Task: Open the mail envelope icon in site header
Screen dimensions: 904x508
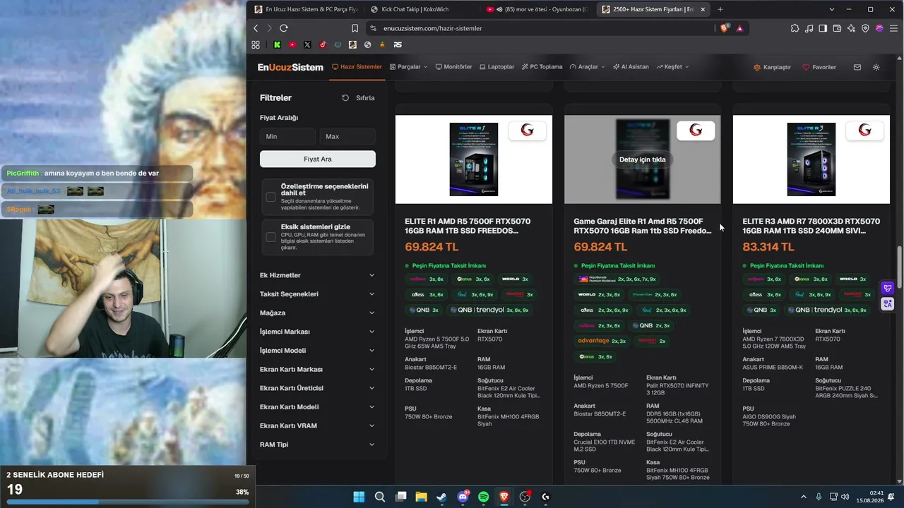Action: [x=857, y=67]
